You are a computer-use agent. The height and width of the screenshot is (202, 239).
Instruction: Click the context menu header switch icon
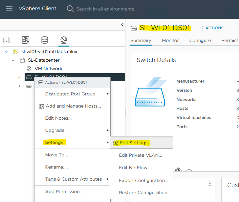[x=41, y=83]
